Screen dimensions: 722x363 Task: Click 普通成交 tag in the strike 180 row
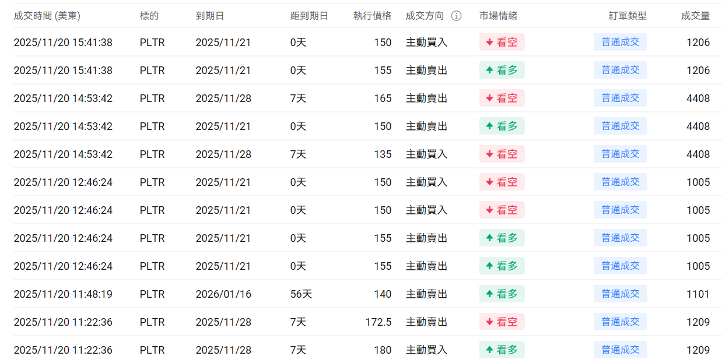coord(620,350)
